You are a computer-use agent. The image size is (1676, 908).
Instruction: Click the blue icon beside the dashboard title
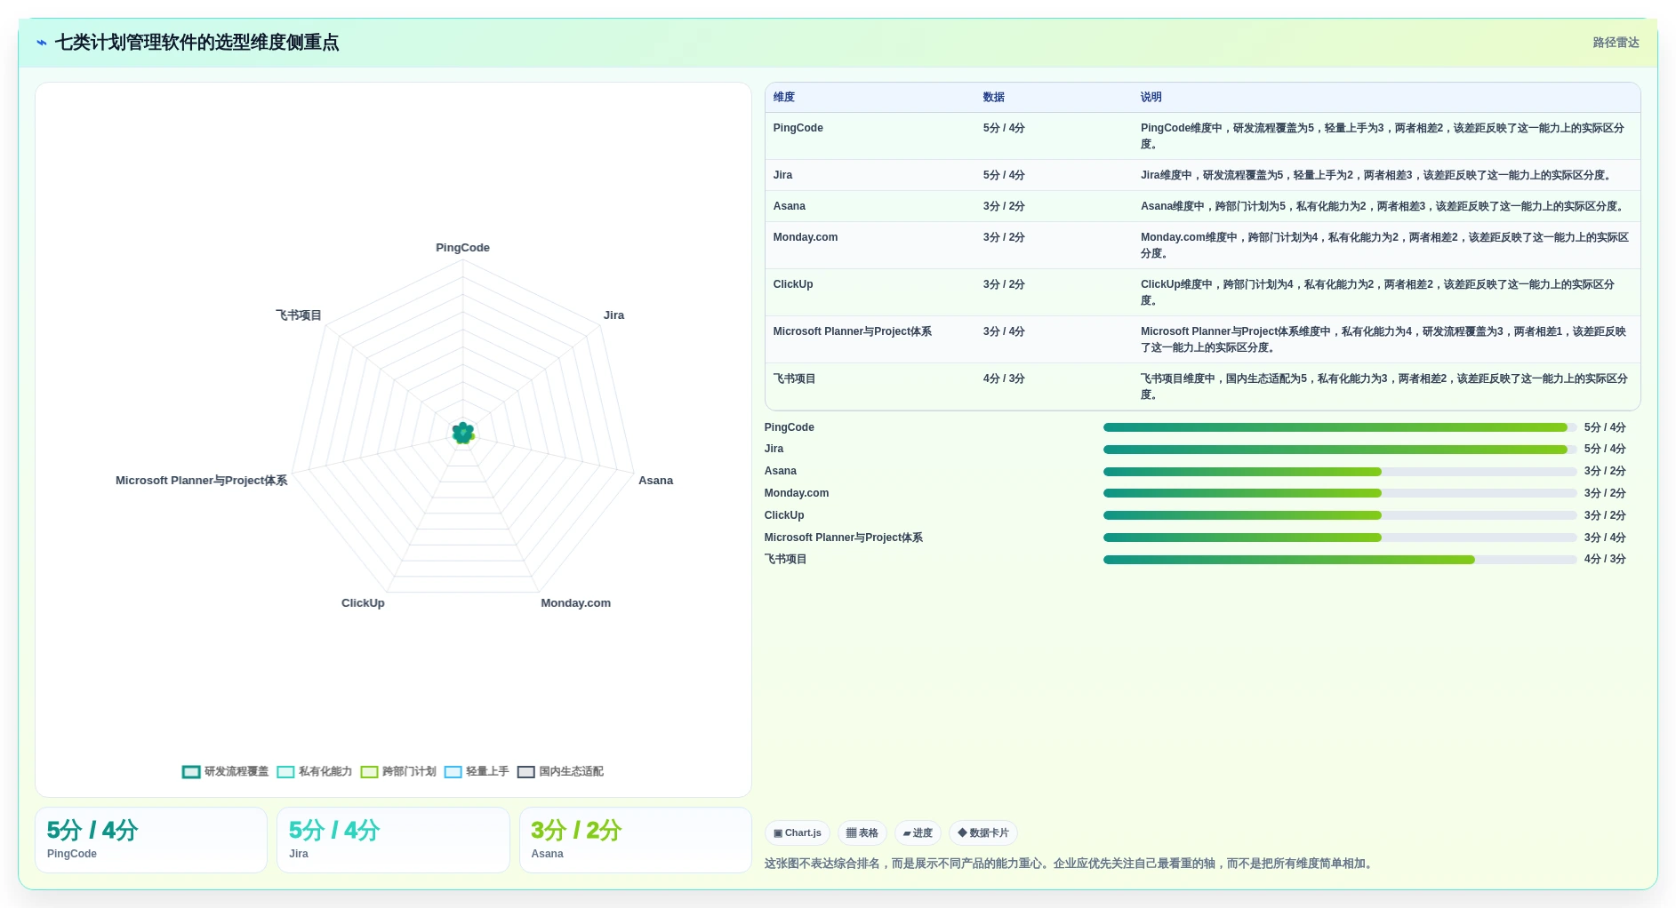(x=42, y=43)
